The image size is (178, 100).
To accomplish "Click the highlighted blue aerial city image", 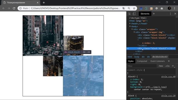I will pyautogui.click(x=83, y=76).
